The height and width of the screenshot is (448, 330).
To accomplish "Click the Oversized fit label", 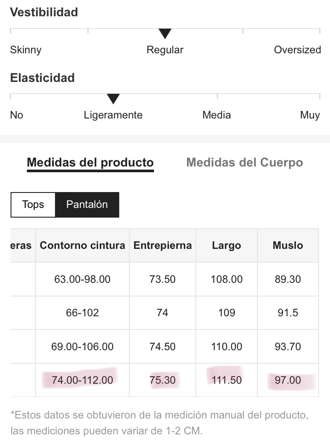I will tap(297, 50).
